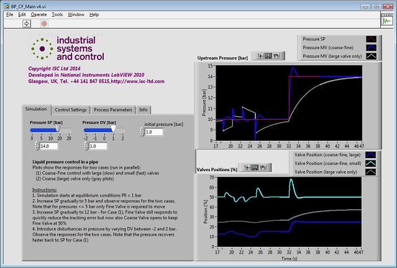Click the Pressure SP value increment/decrement stepper

click(37, 146)
